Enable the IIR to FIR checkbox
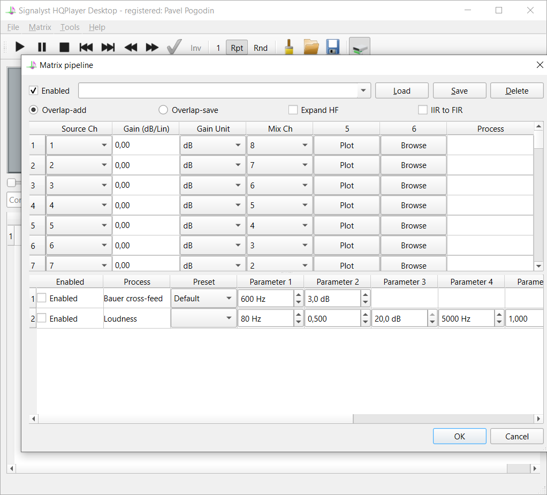 [x=423, y=110]
